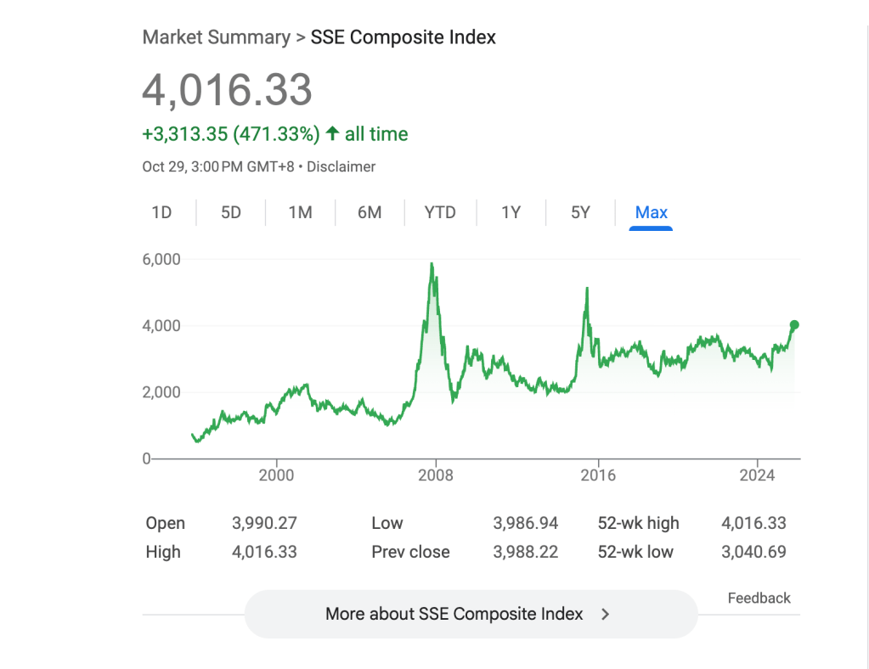Click the SSE Composite Index title
Viewport: 869px width, 669px height.
[403, 37]
